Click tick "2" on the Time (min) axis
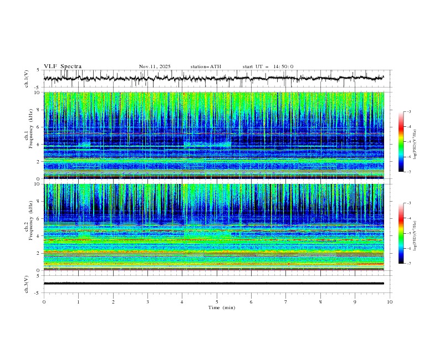Image resolution: width=439 pixels, height=339 pixels. (x=113, y=302)
